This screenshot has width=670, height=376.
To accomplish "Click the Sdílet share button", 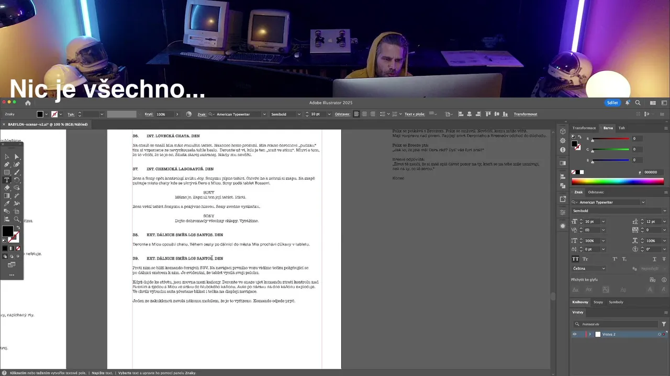I will (612, 103).
